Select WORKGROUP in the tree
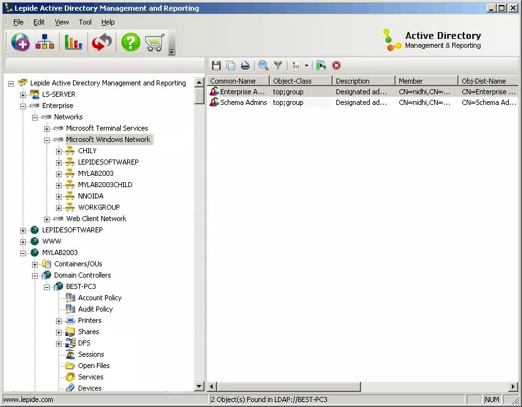Screen dimensions: 522x407 (99, 207)
